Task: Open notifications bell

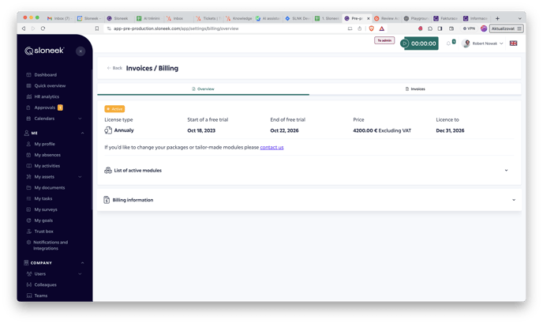Action: 448,43
